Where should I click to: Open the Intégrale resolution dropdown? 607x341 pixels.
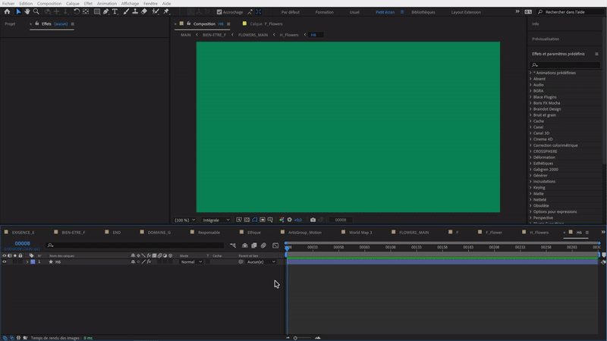pyautogui.click(x=216, y=220)
